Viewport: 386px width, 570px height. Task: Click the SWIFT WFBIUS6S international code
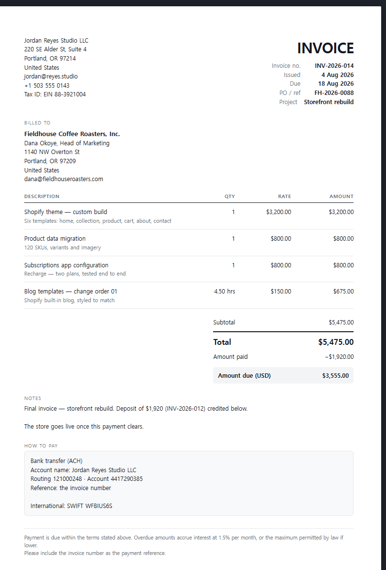(x=90, y=506)
